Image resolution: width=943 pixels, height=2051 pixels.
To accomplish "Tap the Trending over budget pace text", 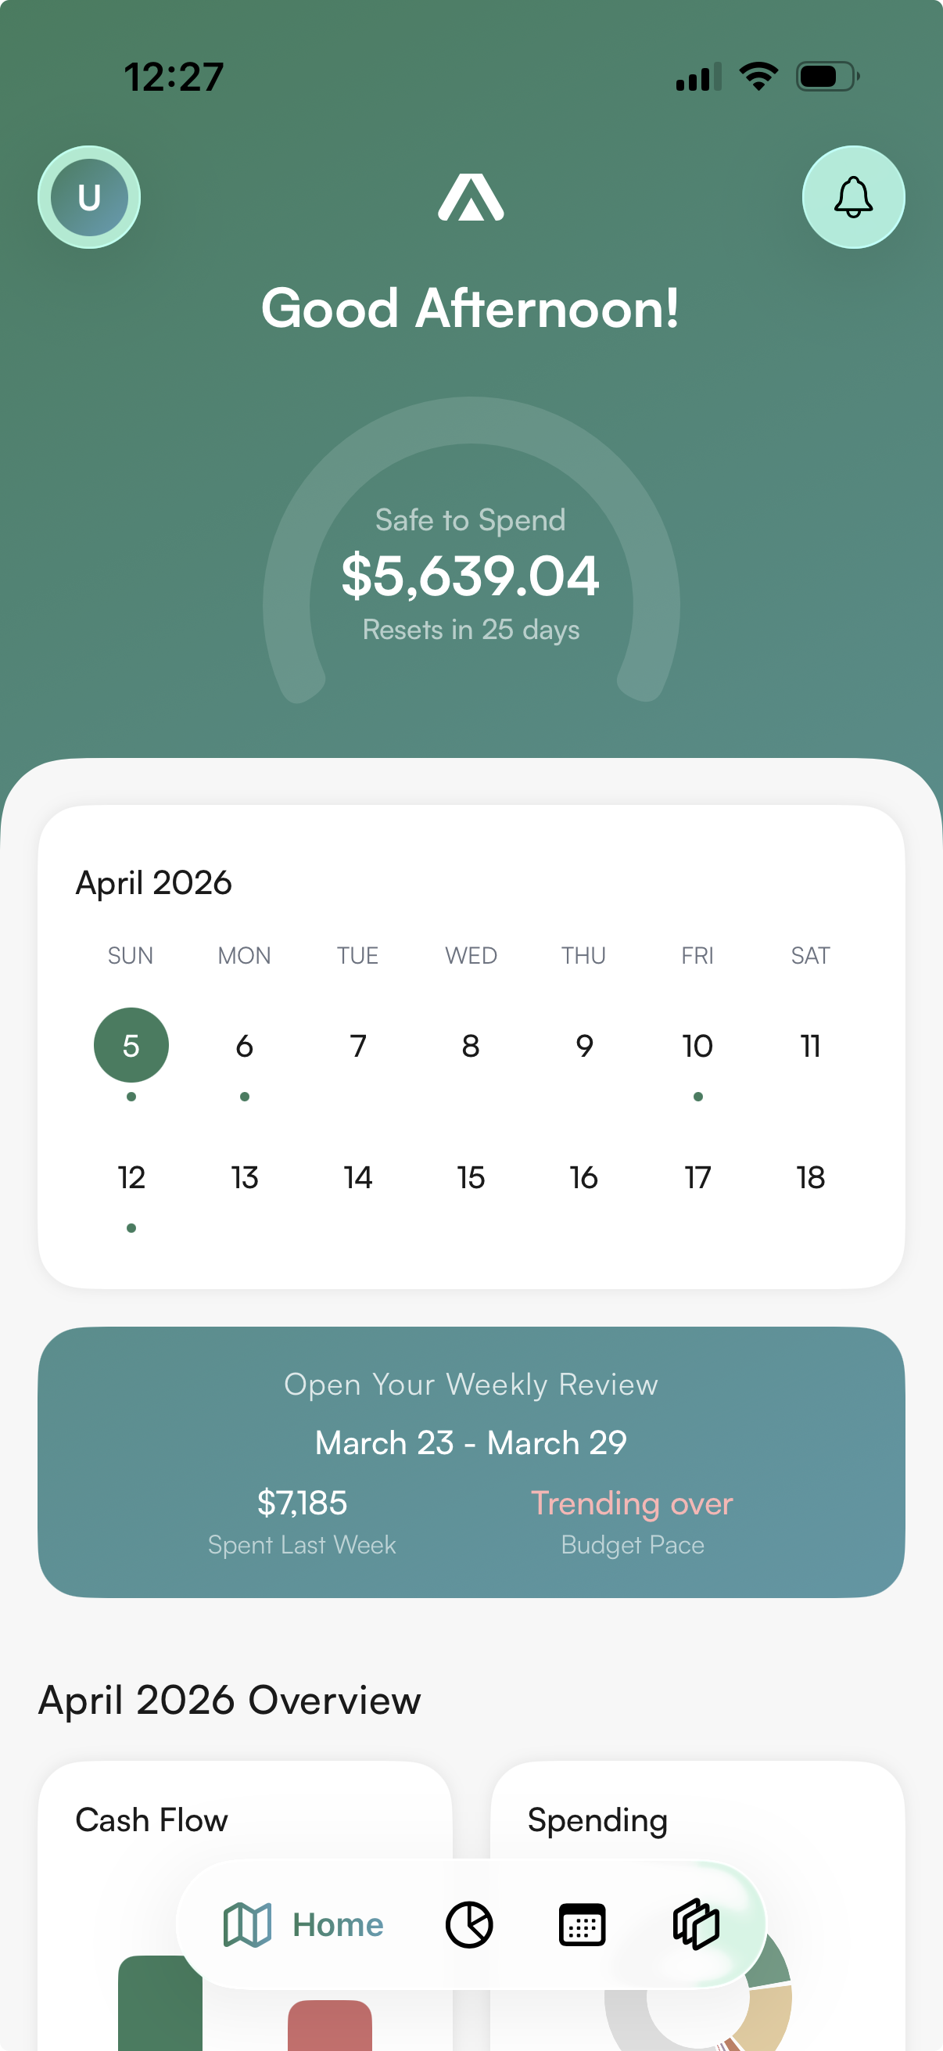I will point(632,1504).
